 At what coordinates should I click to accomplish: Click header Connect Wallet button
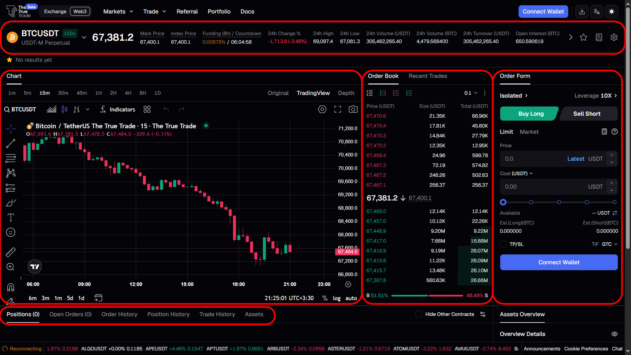coord(543,12)
